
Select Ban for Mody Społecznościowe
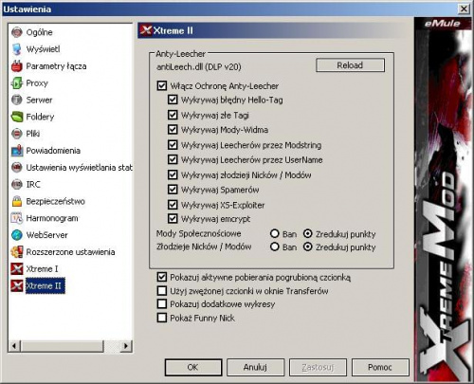click(x=275, y=233)
